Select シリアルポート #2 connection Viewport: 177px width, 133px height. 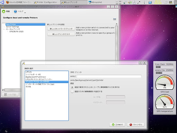click(47, 74)
